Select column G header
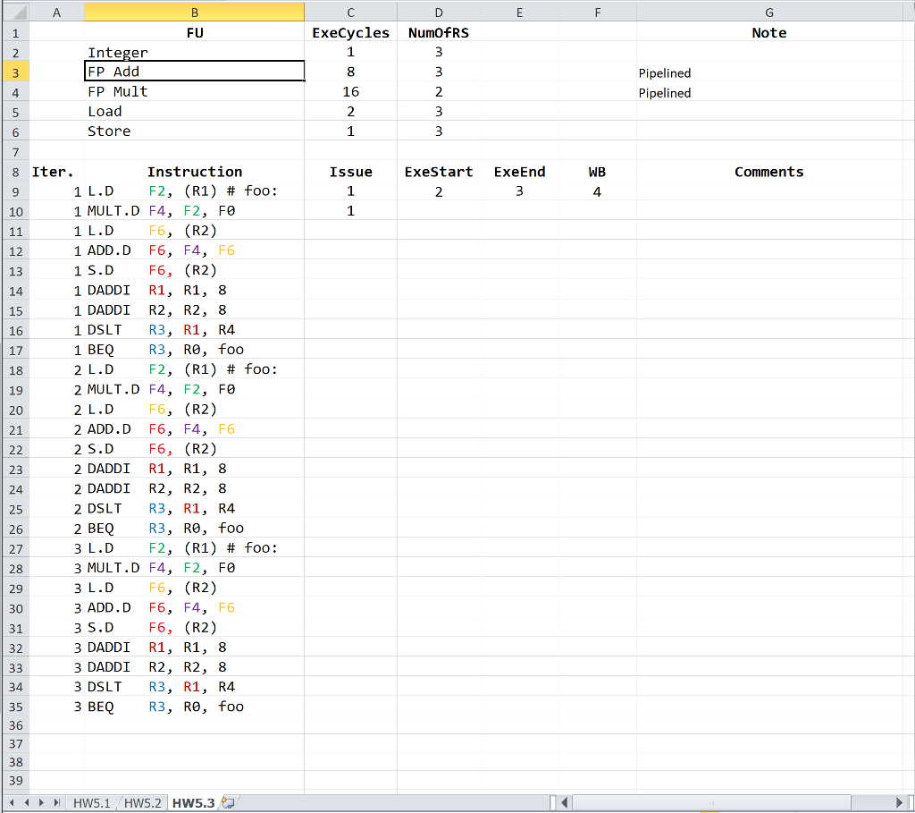Image resolution: width=915 pixels, height=813 pixels. [768, 13]
